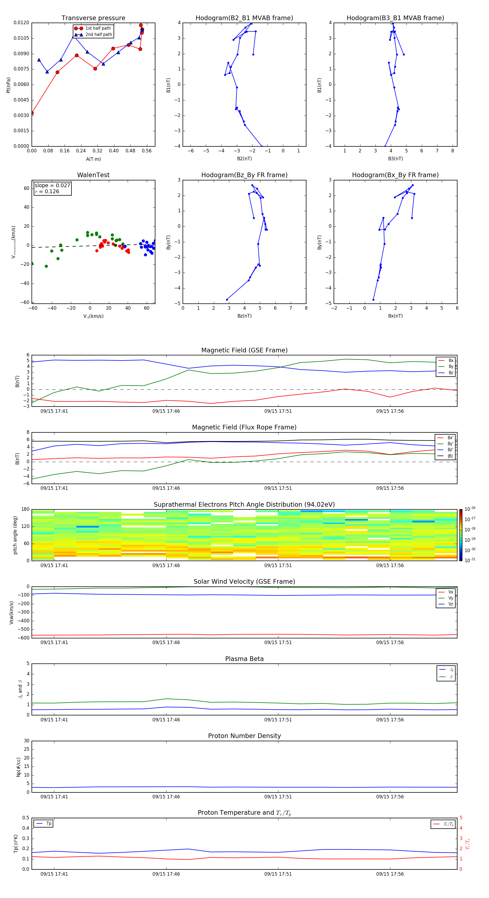This screenshot has height=898, width=489.
Task: Click 'Vx' legend entry in velocity plot
Action: (446, 592)
